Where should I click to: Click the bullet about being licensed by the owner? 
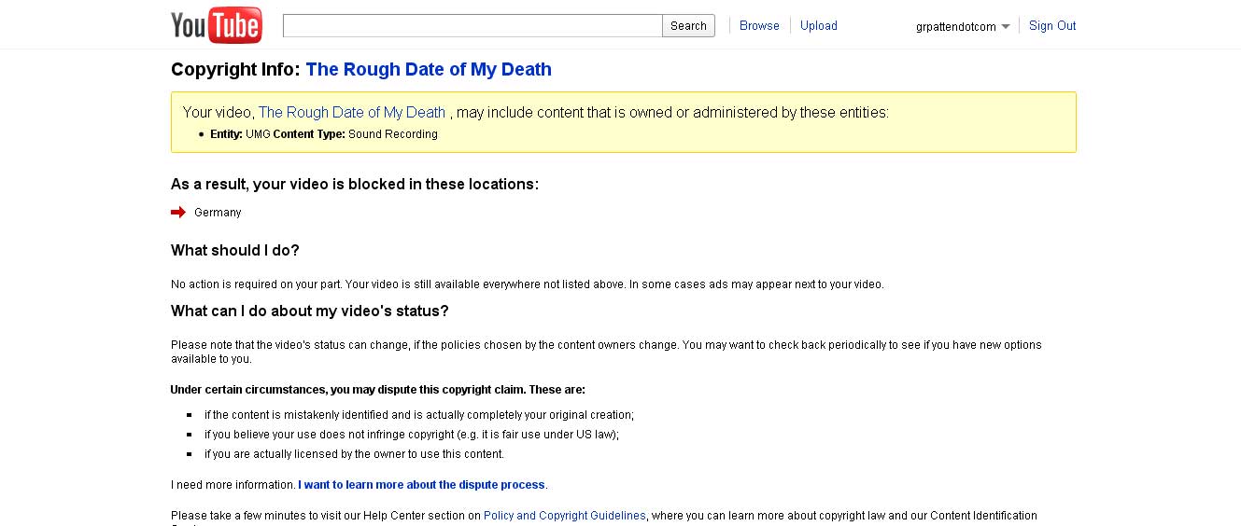click(x=355, y=454)
